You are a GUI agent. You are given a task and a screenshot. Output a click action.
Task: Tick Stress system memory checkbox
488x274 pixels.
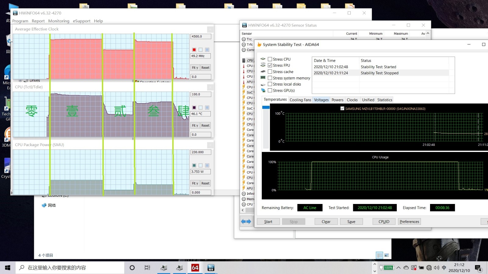pyautogui.click(x=270, y=78)
